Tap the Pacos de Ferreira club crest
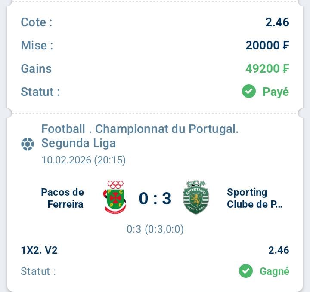The image size is (310, 292). point(115,197)
